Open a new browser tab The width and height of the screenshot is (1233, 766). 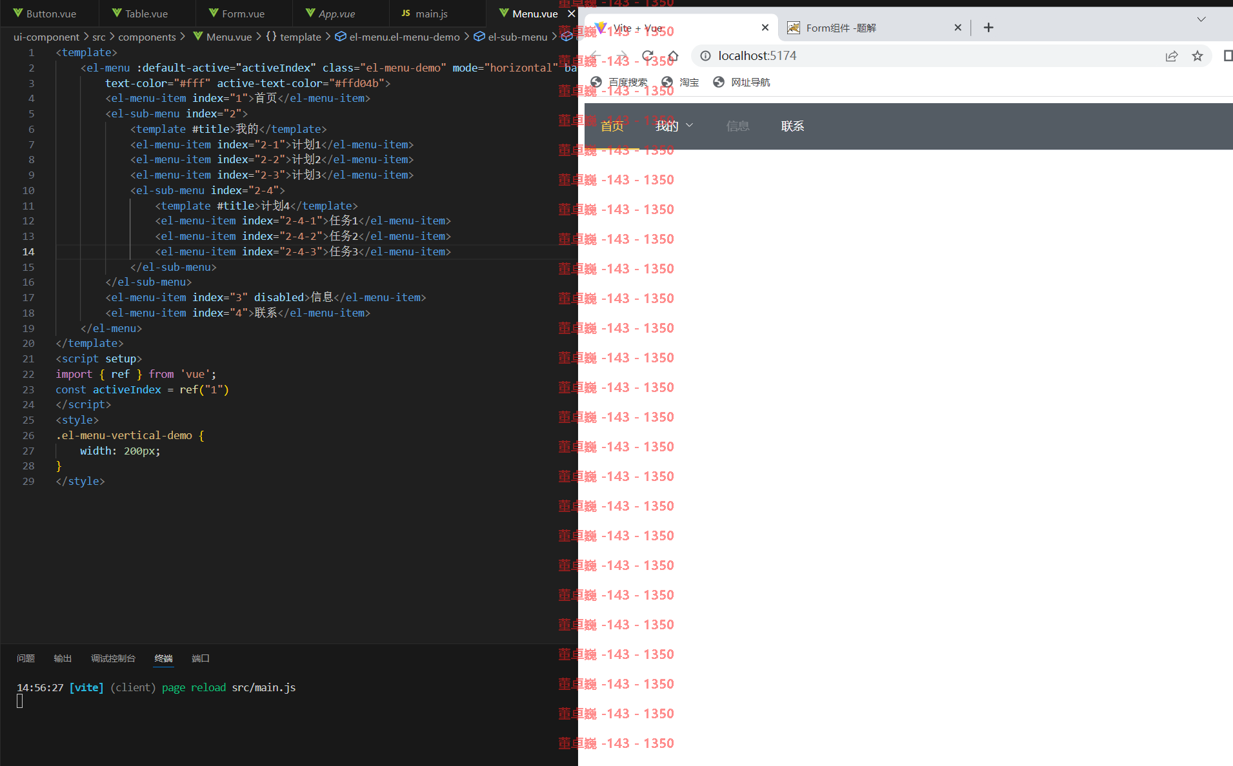tap(988, 27)
